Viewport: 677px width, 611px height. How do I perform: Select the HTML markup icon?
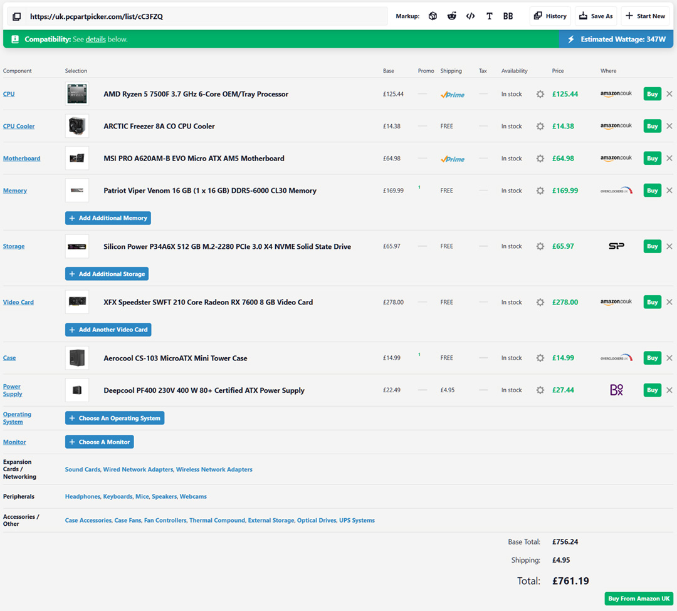(x=471, y=16)
